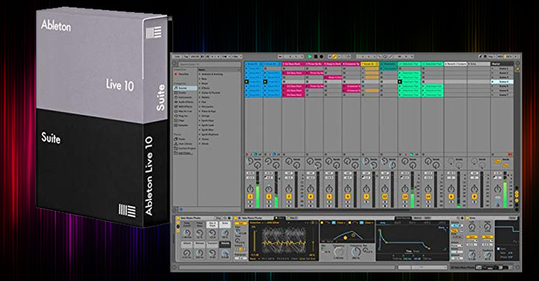Viewport: 539px width, 281px height.
Task: Select Max for Live category in browser
Action: coord(185,112)
